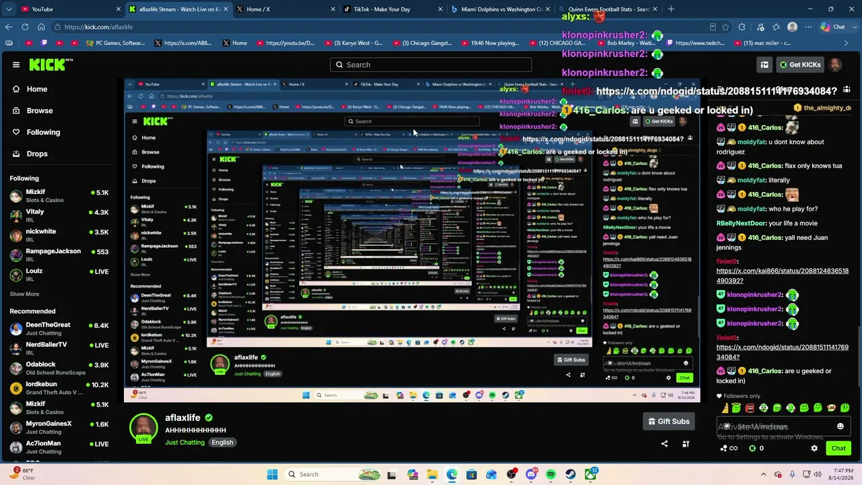
Task: Open Drops in the Kick sidebar
Action: click(37, 154)
